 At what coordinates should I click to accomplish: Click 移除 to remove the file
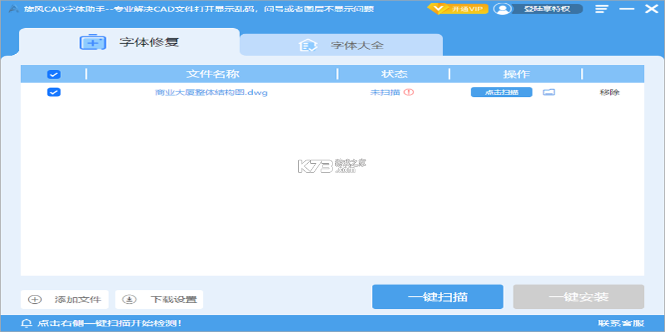pos(610,92)
